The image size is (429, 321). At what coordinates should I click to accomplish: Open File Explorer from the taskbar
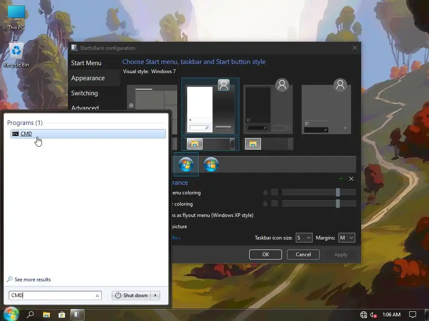pos(46,315)
